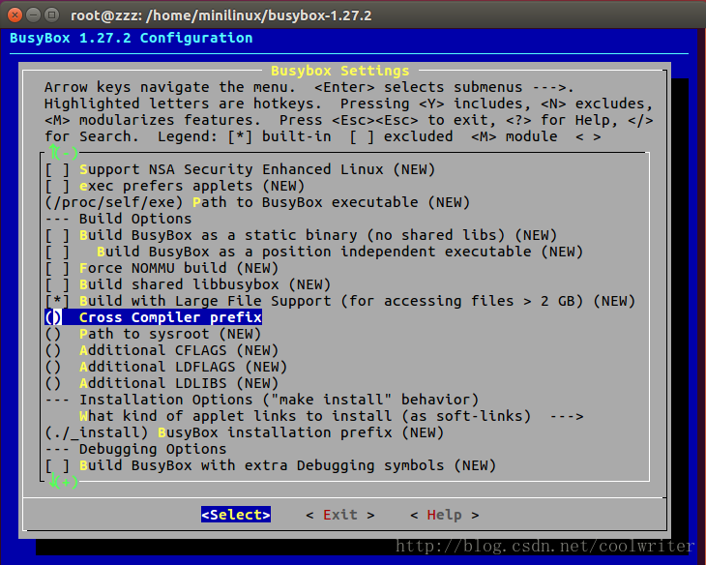Open applet links to install submenu

[x=332, y=416]
